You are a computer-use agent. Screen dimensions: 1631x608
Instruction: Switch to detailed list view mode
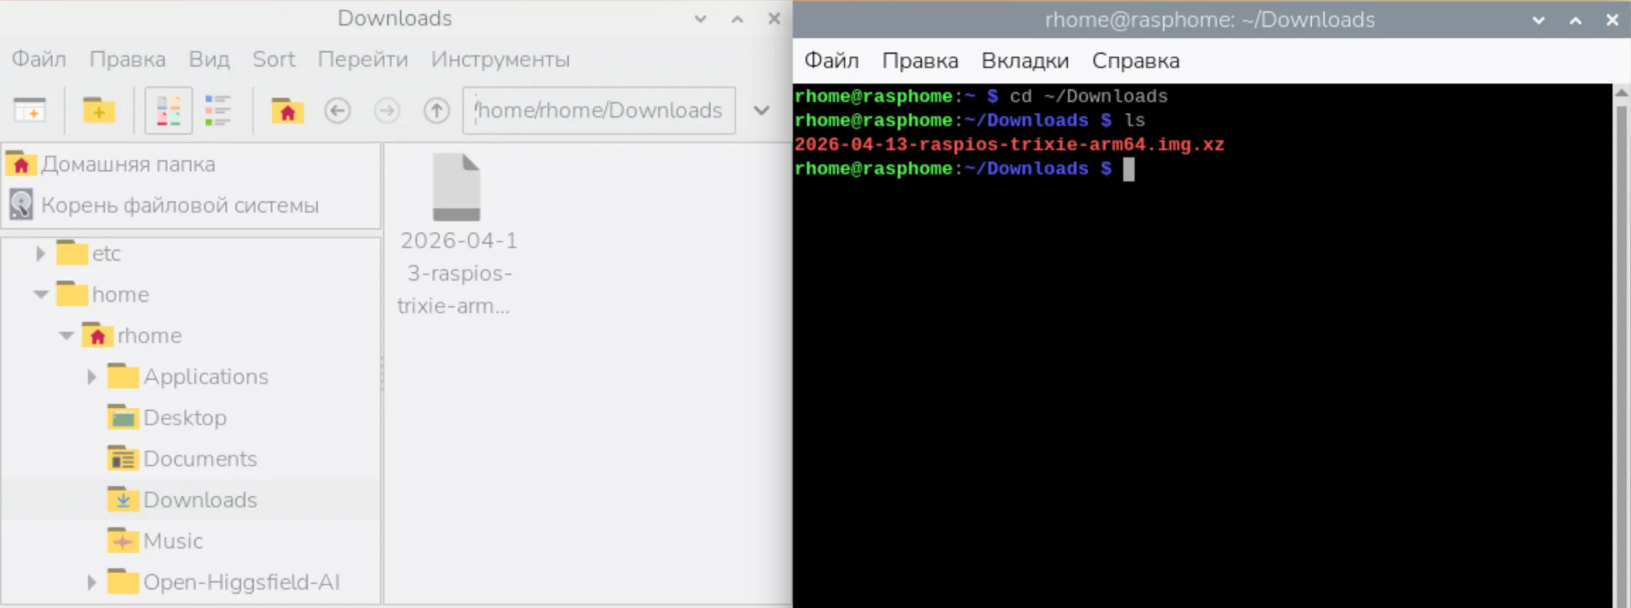[218, 111]
